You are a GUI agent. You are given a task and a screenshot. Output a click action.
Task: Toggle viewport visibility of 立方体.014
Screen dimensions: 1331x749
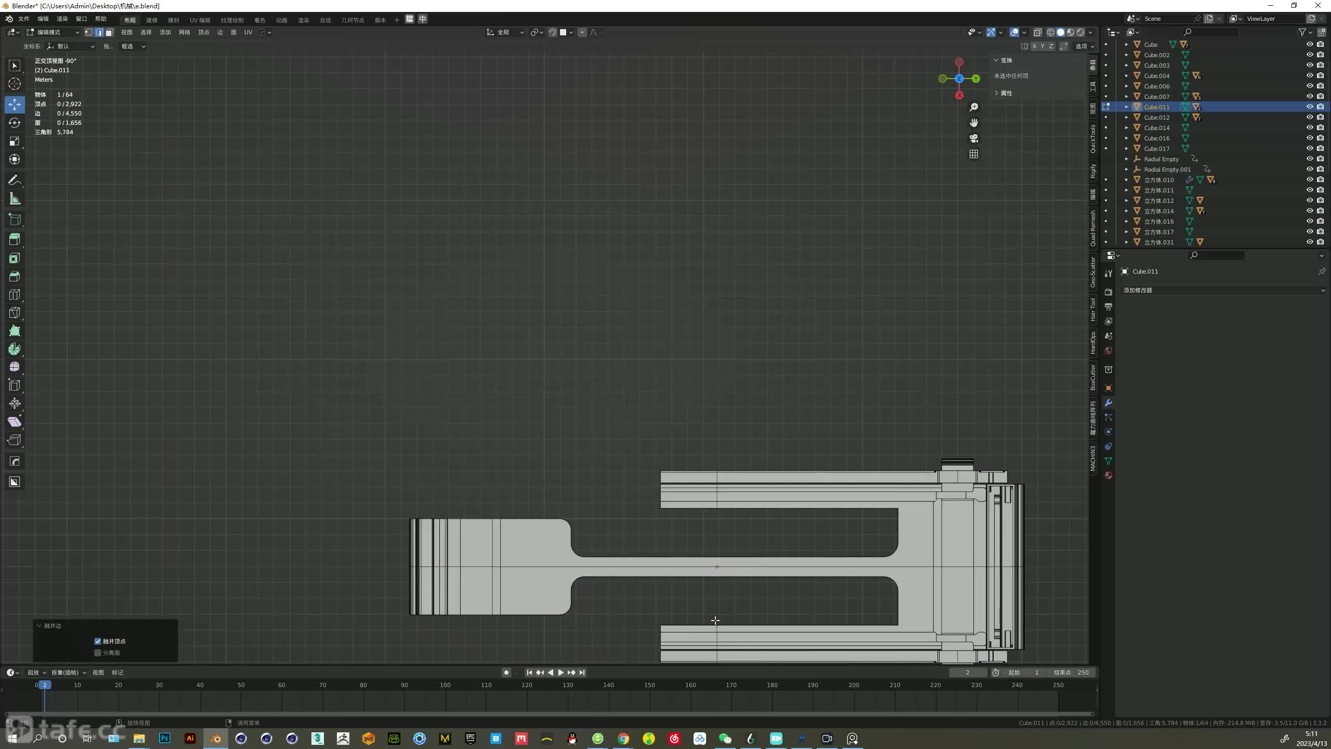point(1310,211)
